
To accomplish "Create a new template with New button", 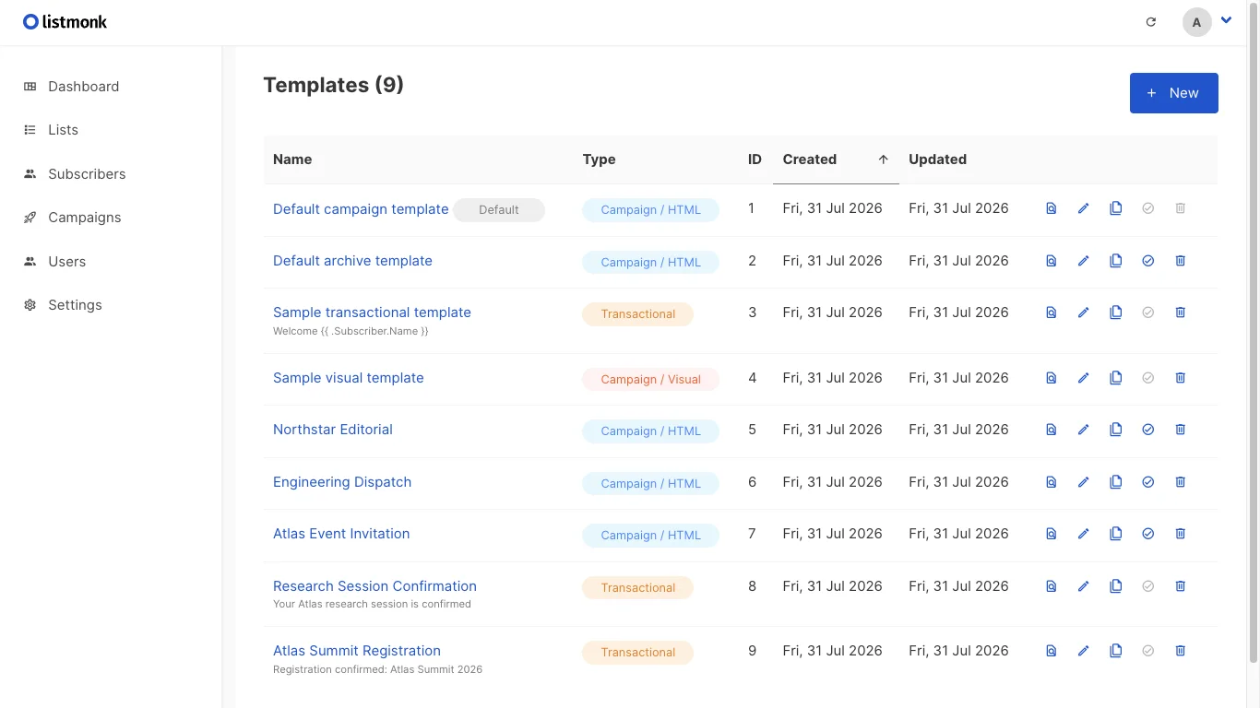I will 1173,93.
